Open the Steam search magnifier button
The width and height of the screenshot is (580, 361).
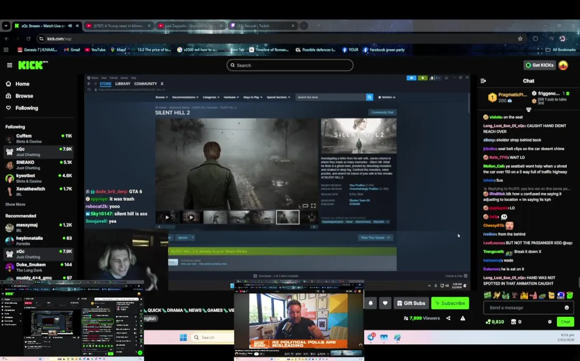[x=369, y=97]
